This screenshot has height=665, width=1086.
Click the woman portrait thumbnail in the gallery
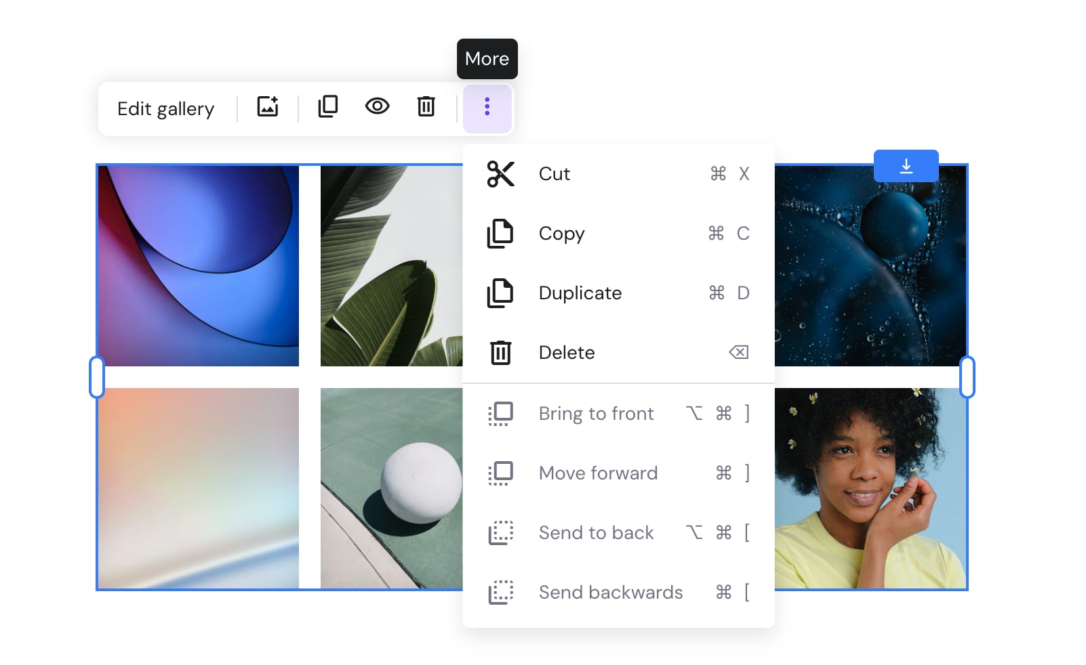pyautogui.click(x=871, y=488)
